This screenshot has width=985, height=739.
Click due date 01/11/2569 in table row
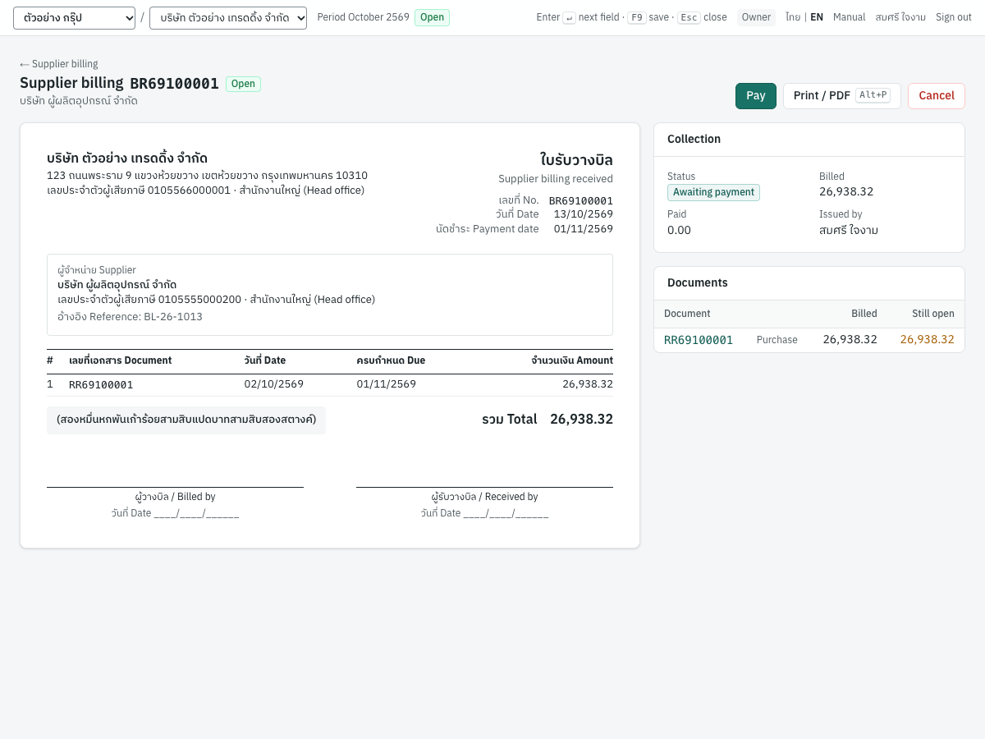click(x=387, y=383)
